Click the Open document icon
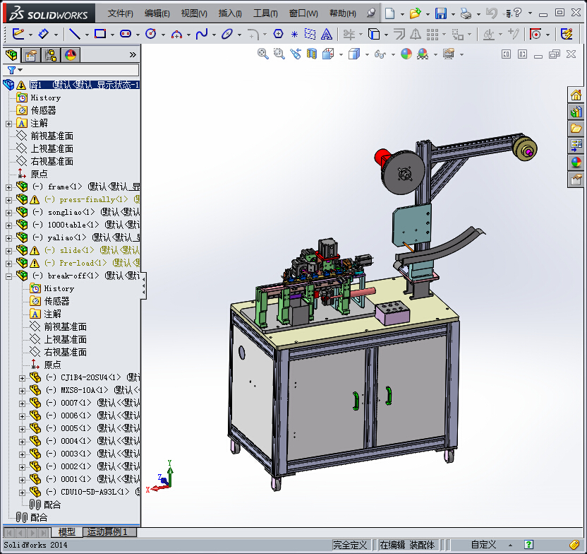Viewport: 587px width, 554px height. 415,13
